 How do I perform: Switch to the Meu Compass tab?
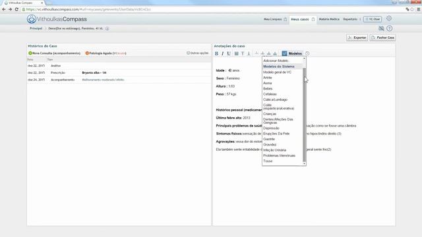[275, 19]
